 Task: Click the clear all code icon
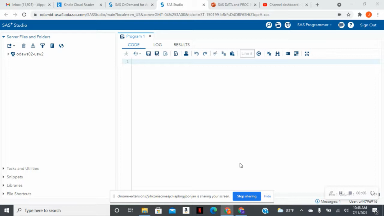coord(269,54)
